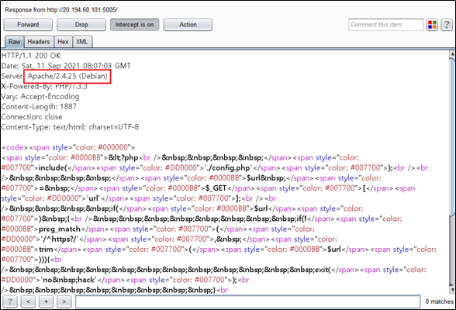Click the vertical scrollbar thumb
Viewport: 456px width, 310px height.
[x=452, y=136]
